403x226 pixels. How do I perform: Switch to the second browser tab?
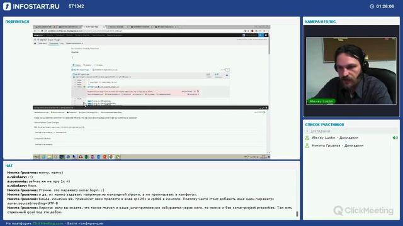[70, 26]
